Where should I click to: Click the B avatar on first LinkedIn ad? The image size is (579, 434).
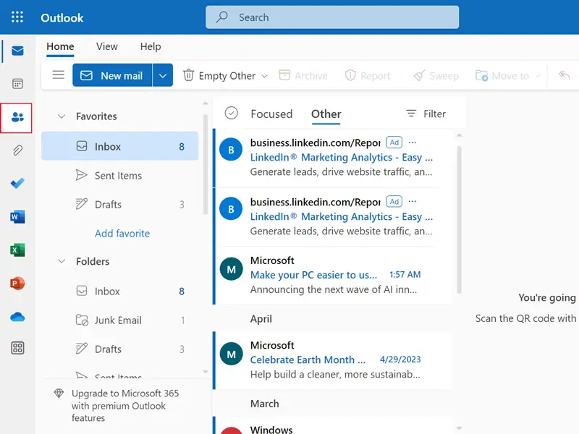click(231, 150)
